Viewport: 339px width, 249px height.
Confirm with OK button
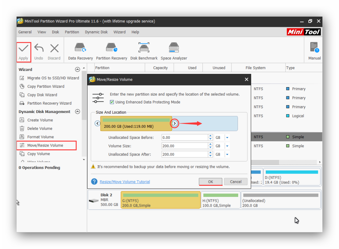coord(210,182)
